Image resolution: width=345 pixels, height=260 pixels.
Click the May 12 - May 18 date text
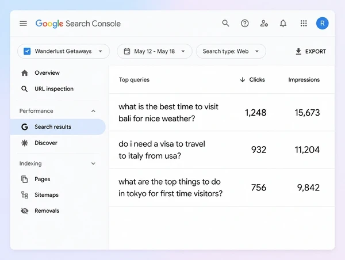coord(155,52)
